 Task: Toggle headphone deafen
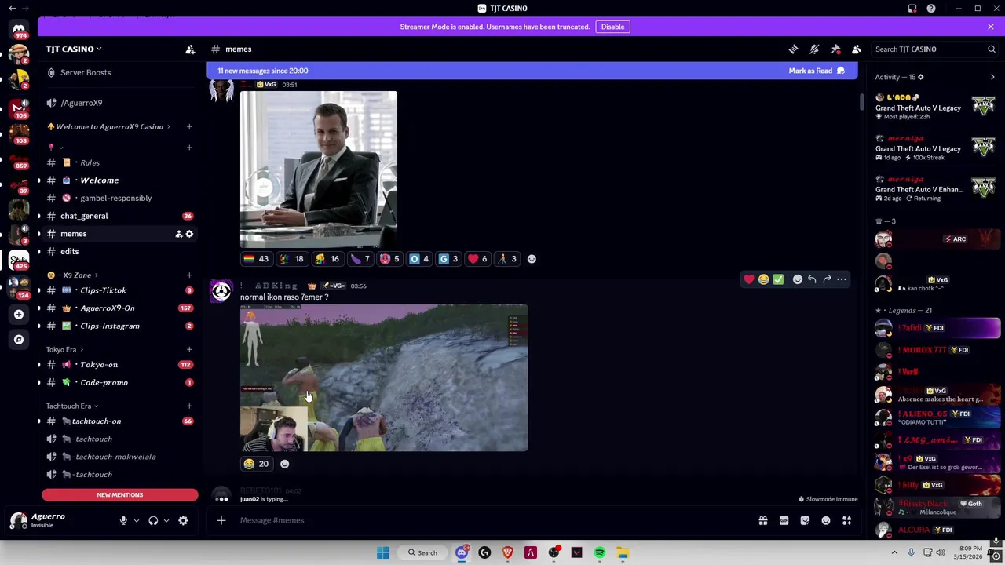pyautogui.click(x=153, y=520)
